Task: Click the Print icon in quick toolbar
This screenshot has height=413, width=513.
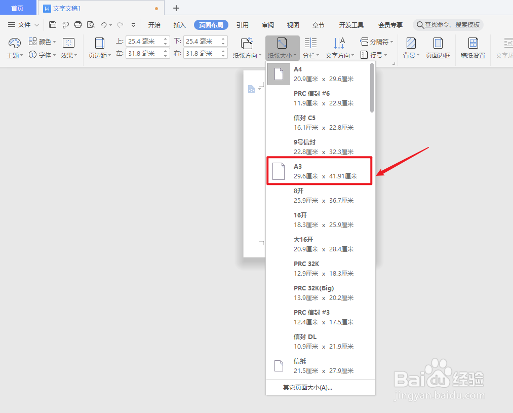Action: (x=78, y=24)
